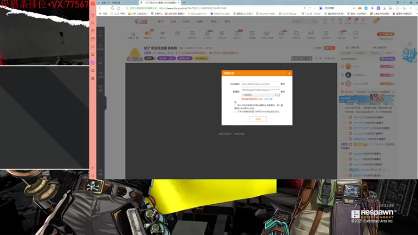
Task: Close the orange stream info dialog with X
Action: click(x=289, y=73)
